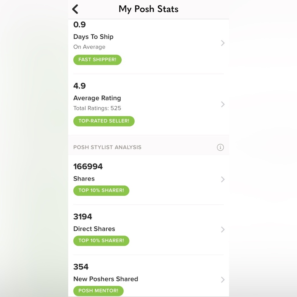The width and height of the screenshot is (297, 297).
Task: Open the New Poshers Shared chevron
Action: [223, 279]
